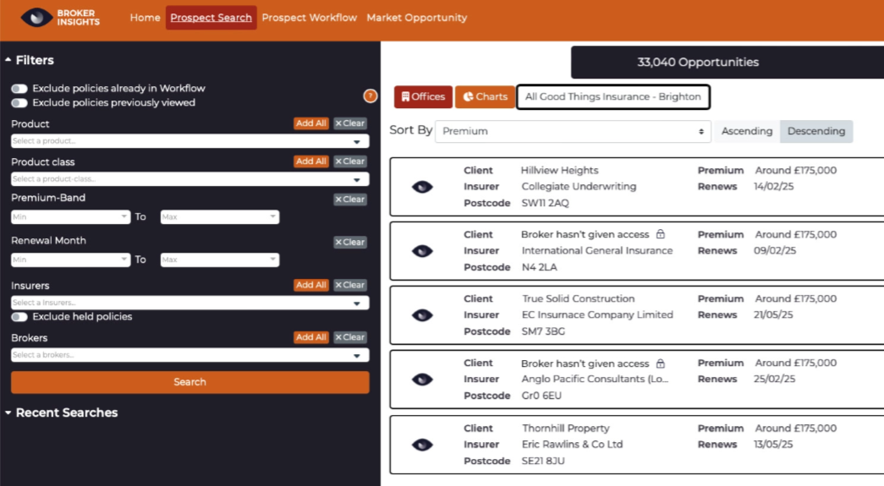Click Add All for Product class

pyautogui.click(x=310, y=161)
